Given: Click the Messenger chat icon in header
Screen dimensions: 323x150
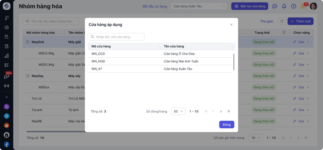Looking at the screenshot, I should [x=275, y=6].
